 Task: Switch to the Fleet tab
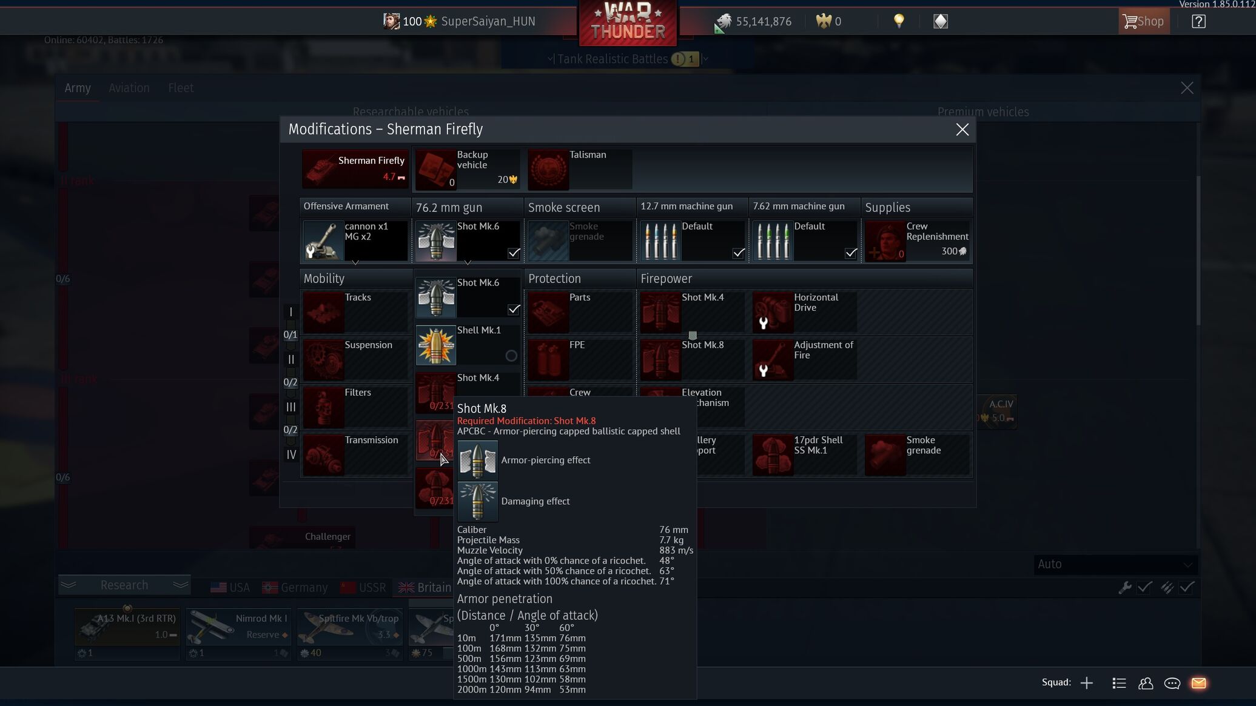point(181,88)
